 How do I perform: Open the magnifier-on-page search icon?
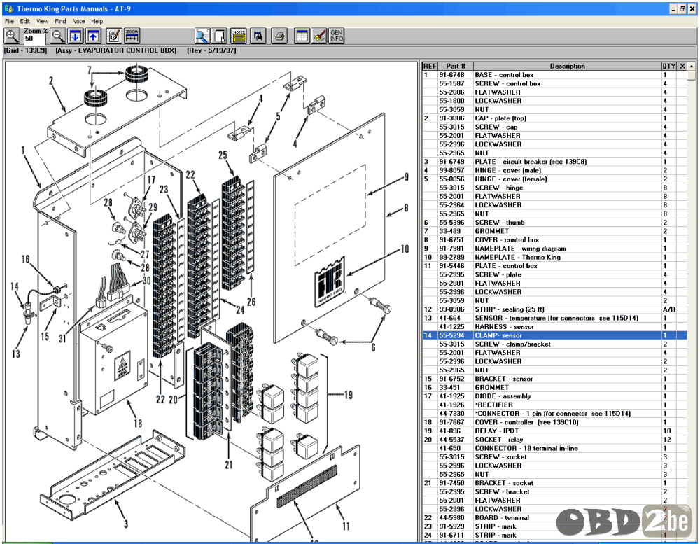tap(202, 36)
